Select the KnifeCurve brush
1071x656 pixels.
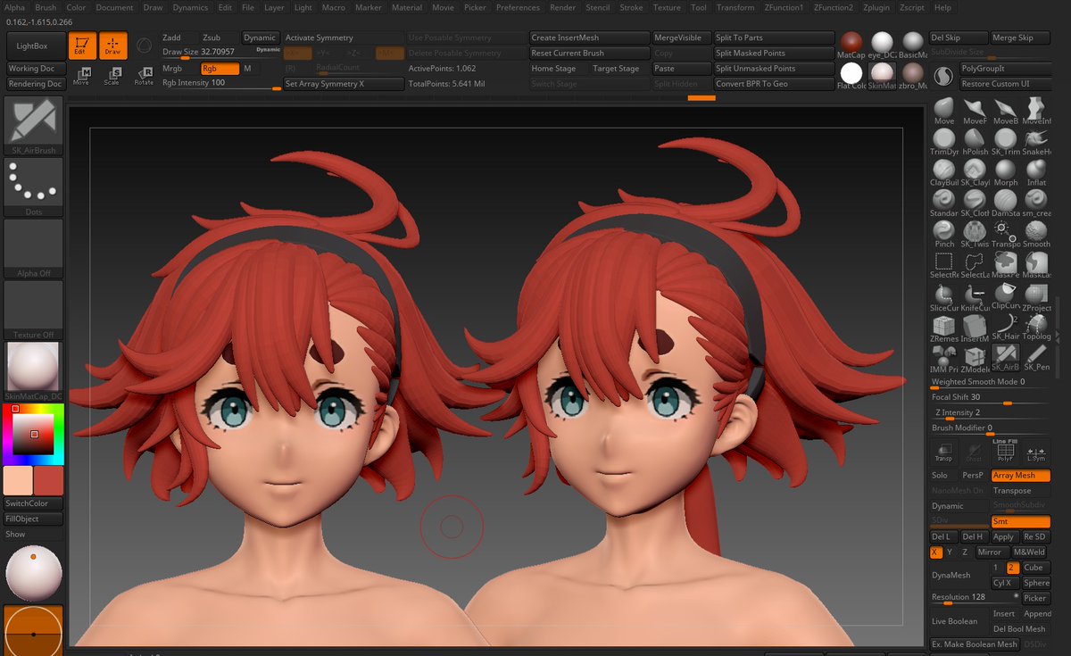(x=975, y=297)
